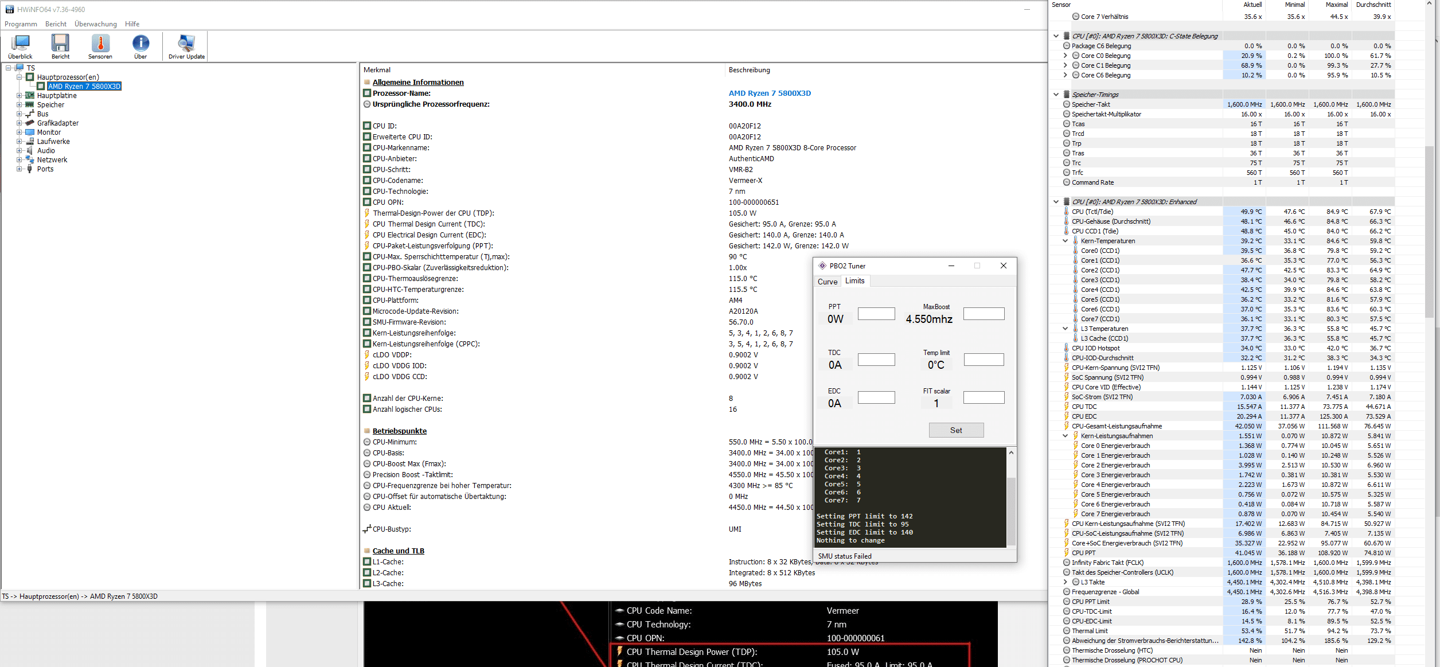Click the PPT input field

click(876, 314)
